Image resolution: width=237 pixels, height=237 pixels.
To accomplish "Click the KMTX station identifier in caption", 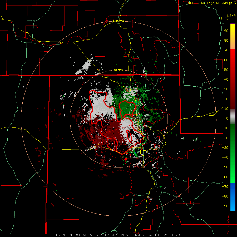I will click(x=140, y=235).
